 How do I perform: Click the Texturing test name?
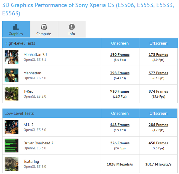[31, 162]
